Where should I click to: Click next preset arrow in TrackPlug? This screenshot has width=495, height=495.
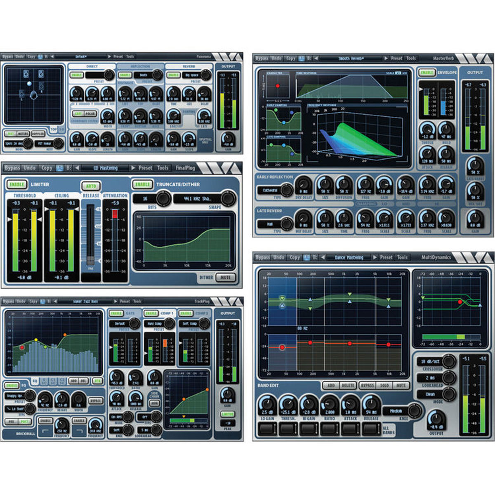[x=115, y=302]
